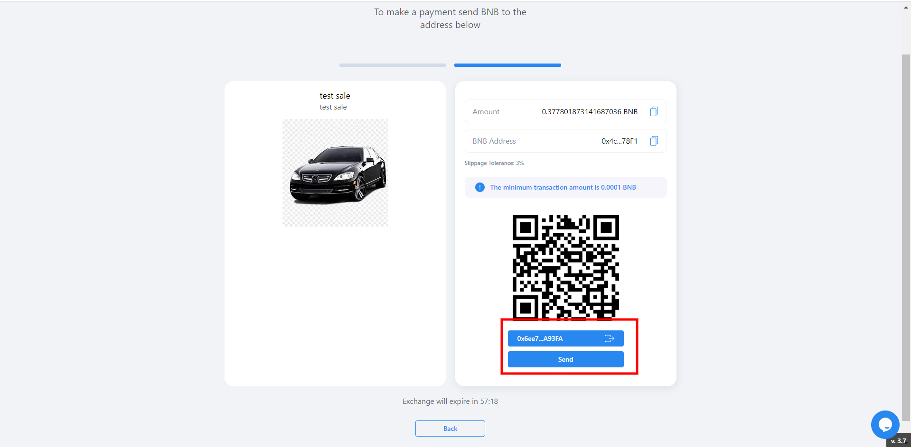
Task: Copy the BNB amount value
Action: [x=654, y=112]
